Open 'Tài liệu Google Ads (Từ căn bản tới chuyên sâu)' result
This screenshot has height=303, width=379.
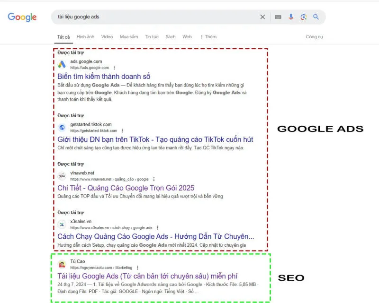coord(147,276)
